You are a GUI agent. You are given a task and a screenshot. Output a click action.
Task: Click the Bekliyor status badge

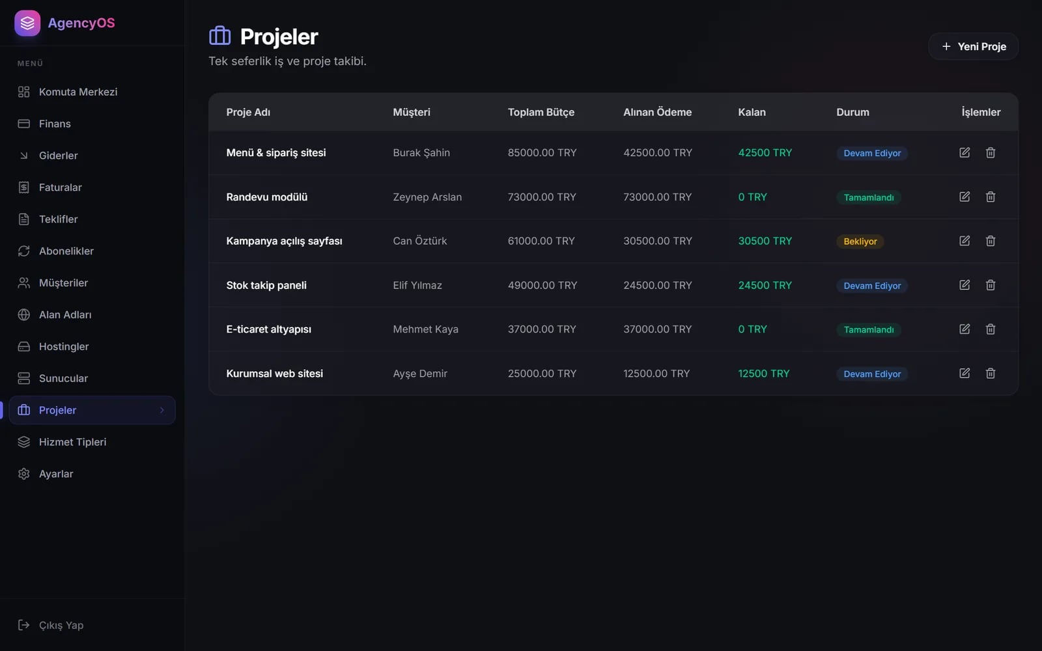pyautogui.click(x=860, y=242)
